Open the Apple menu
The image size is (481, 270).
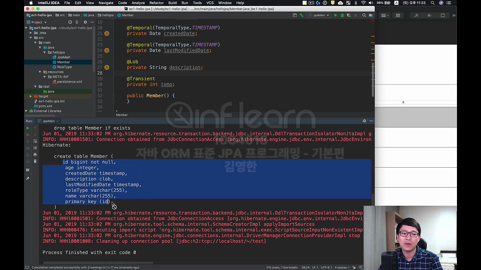[31, 3]
